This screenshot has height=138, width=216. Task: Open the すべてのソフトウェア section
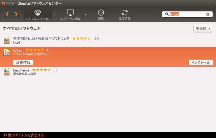click(x=38, y=15)
